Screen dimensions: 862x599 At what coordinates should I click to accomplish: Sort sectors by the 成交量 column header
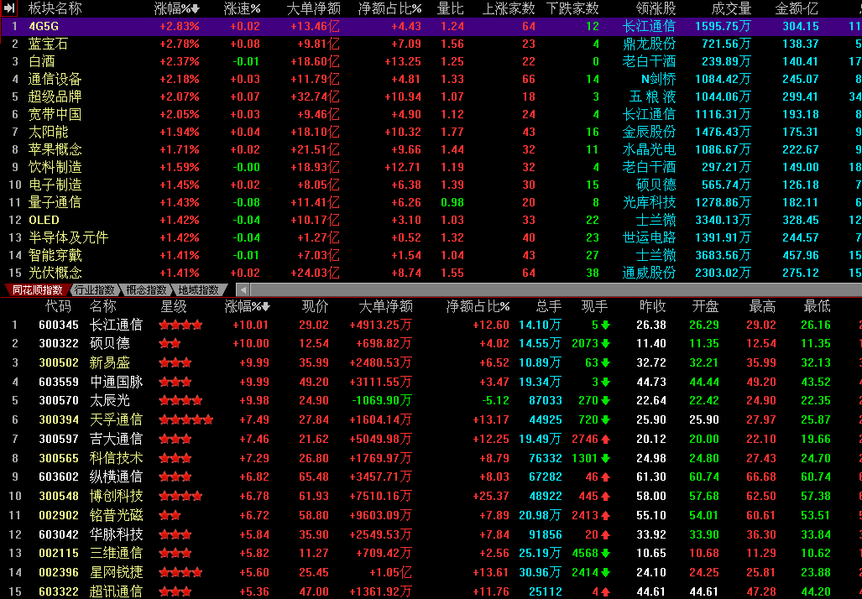click(731, 8)
